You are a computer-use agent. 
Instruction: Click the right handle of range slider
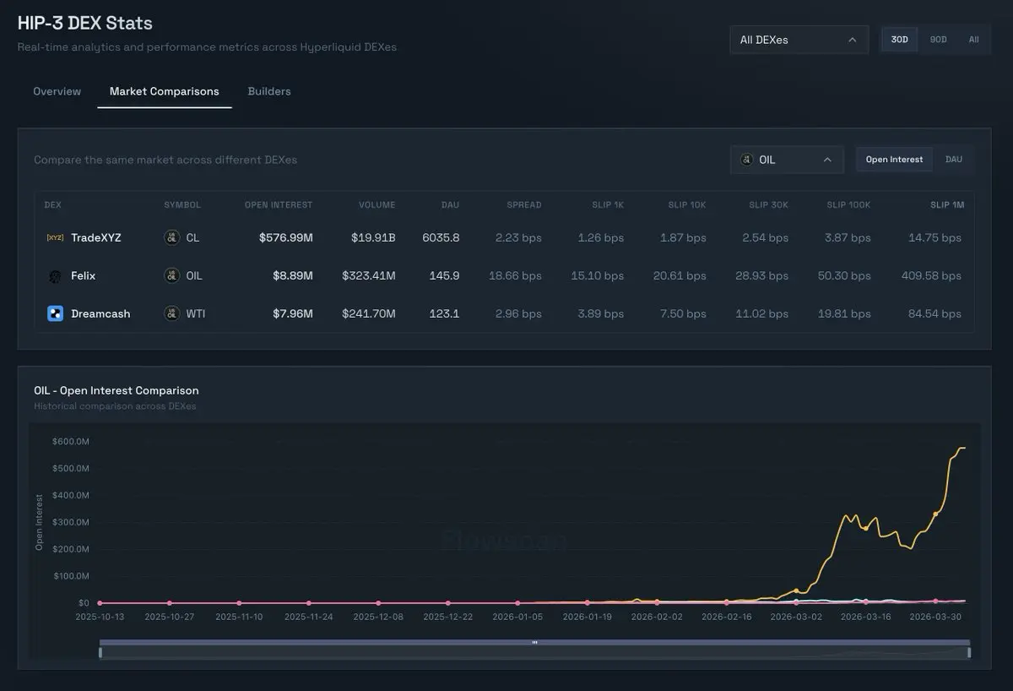[x=968, y=652]
